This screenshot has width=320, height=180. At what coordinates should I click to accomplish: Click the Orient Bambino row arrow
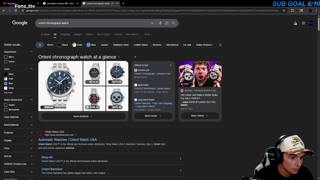pyautogui.click(x=180, y=170)
